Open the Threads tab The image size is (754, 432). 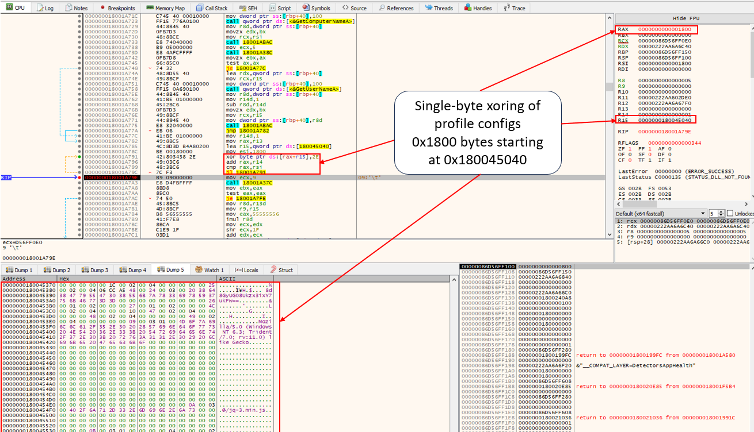point(439,8)
